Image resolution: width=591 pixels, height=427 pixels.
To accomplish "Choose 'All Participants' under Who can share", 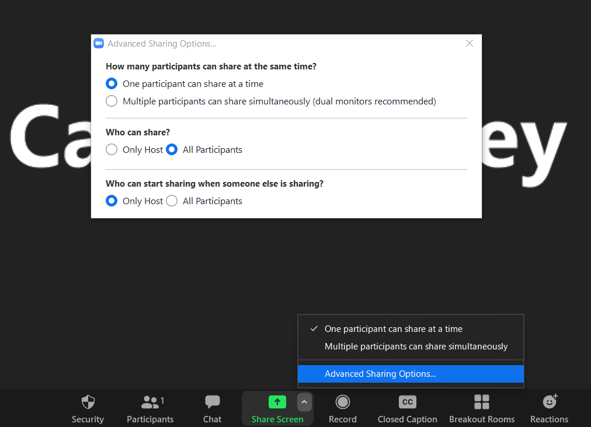I will (x=172, y=149).
